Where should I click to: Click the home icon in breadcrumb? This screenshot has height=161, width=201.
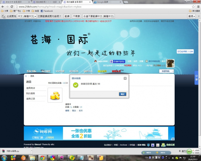click(x=27, y=76)
